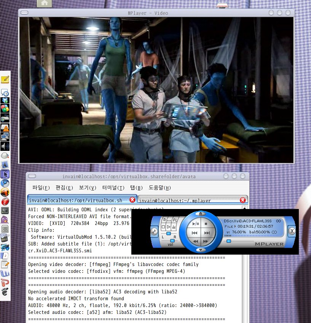Close the ~/.mplayer terminal tab

(x=243, y=200)
